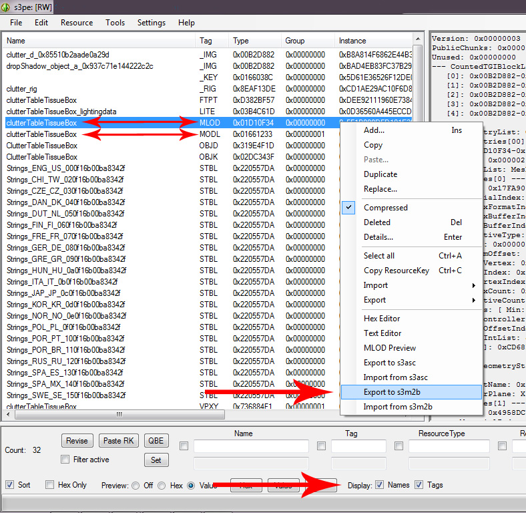Toggle the Display Names checkbox

click(x=380, y=485)
